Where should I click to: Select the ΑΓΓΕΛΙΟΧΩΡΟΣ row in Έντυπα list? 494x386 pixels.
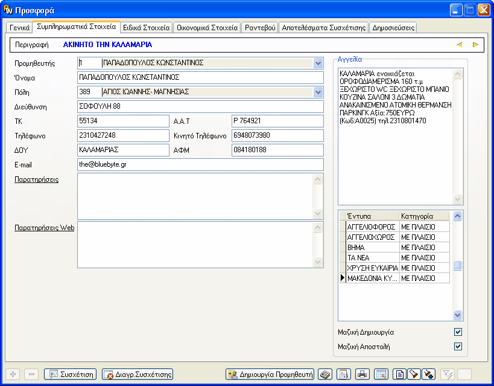click(394, 237)
